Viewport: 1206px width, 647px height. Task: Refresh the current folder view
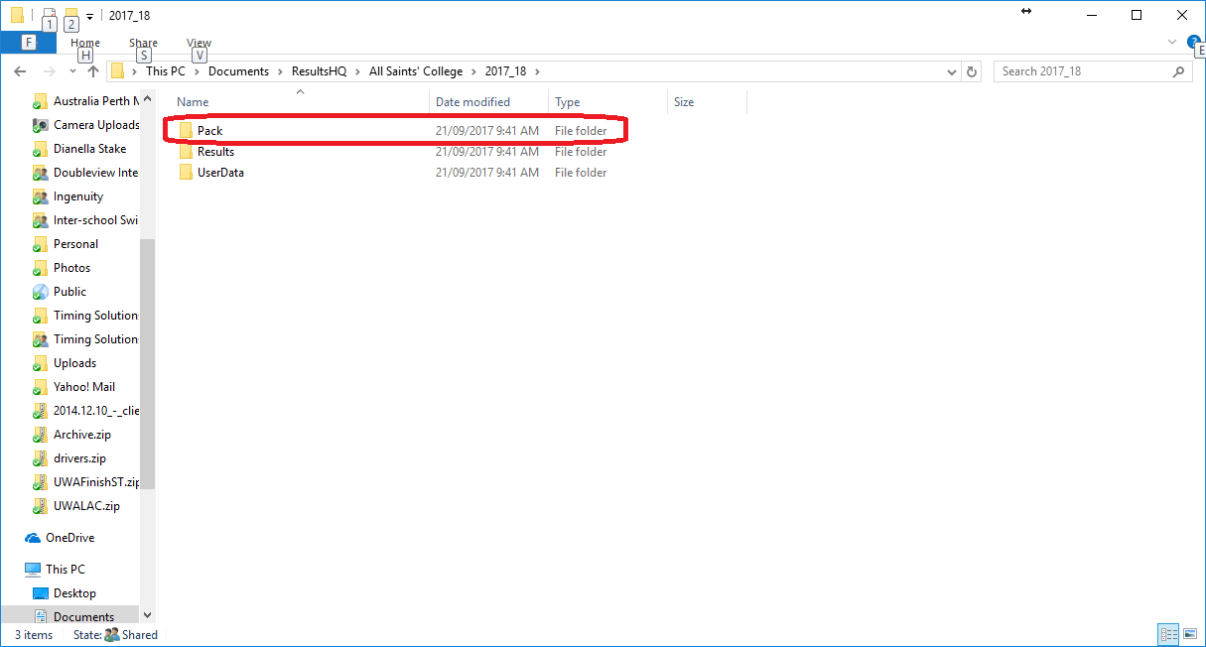click(972, 71)
